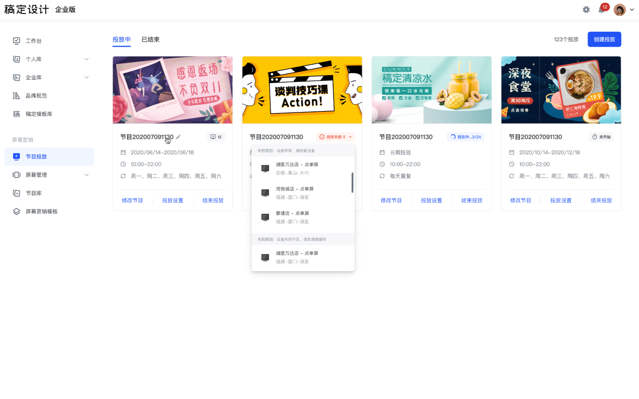Click the 123个投放 count text
639x399 pixels.
(566, 39)
